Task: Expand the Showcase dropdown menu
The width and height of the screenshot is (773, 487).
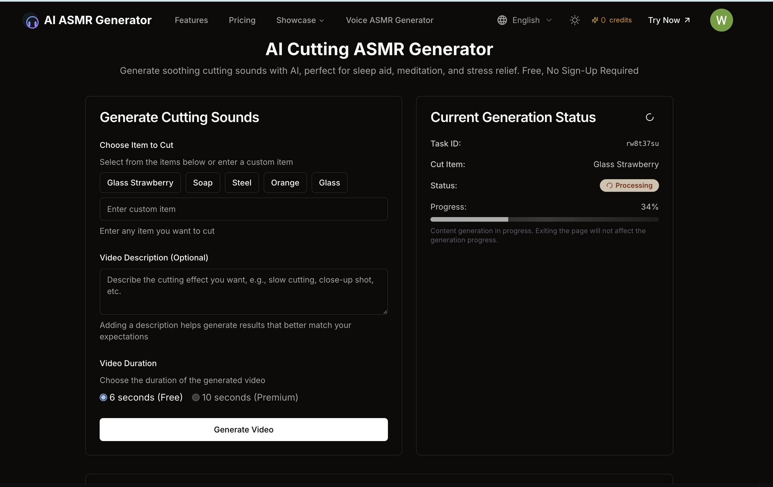Action: pos(300,20)
